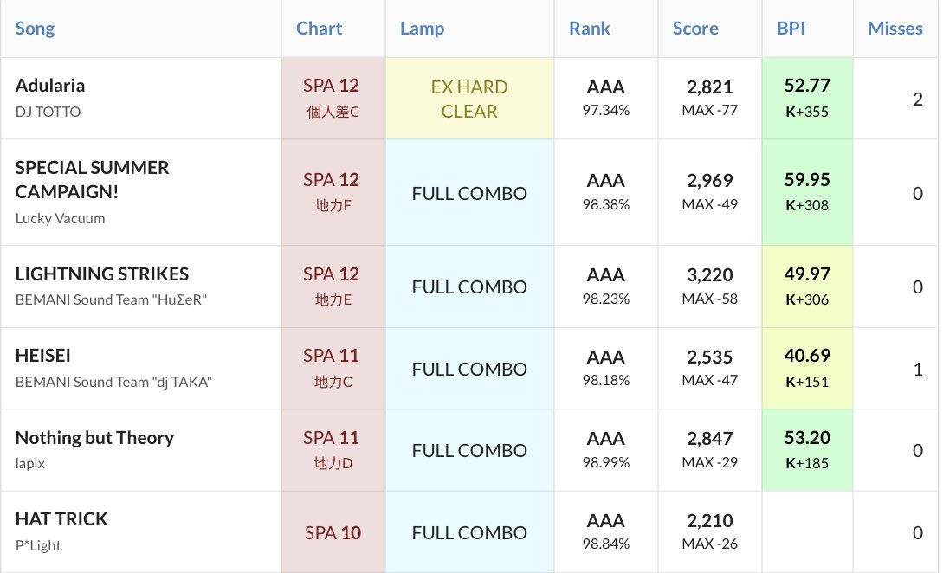
Task: Sort table by Song column header
Action: click(x=35, y=29)
